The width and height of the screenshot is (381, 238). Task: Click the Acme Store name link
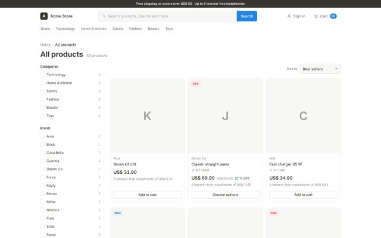tap(61, 16)
